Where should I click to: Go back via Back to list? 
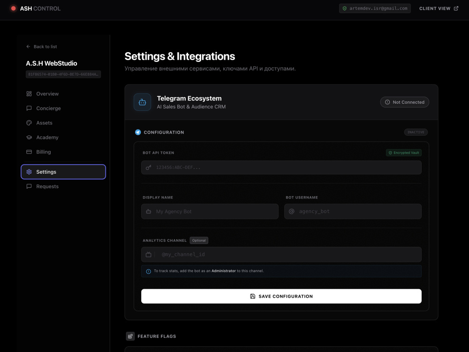(42, 46)
